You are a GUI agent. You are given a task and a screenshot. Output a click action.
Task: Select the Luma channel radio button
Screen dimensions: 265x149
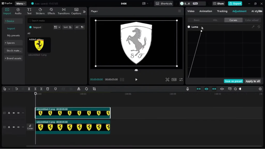coord(189,27)
